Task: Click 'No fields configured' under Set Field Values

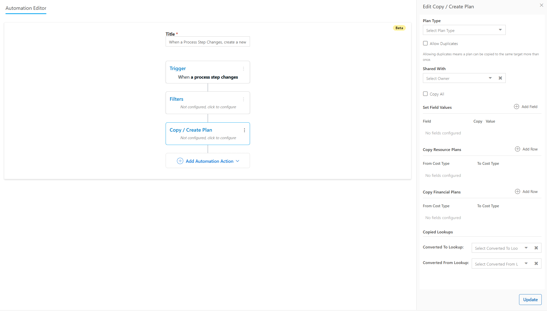Action: pyautogui.click(x=443, y=133)
